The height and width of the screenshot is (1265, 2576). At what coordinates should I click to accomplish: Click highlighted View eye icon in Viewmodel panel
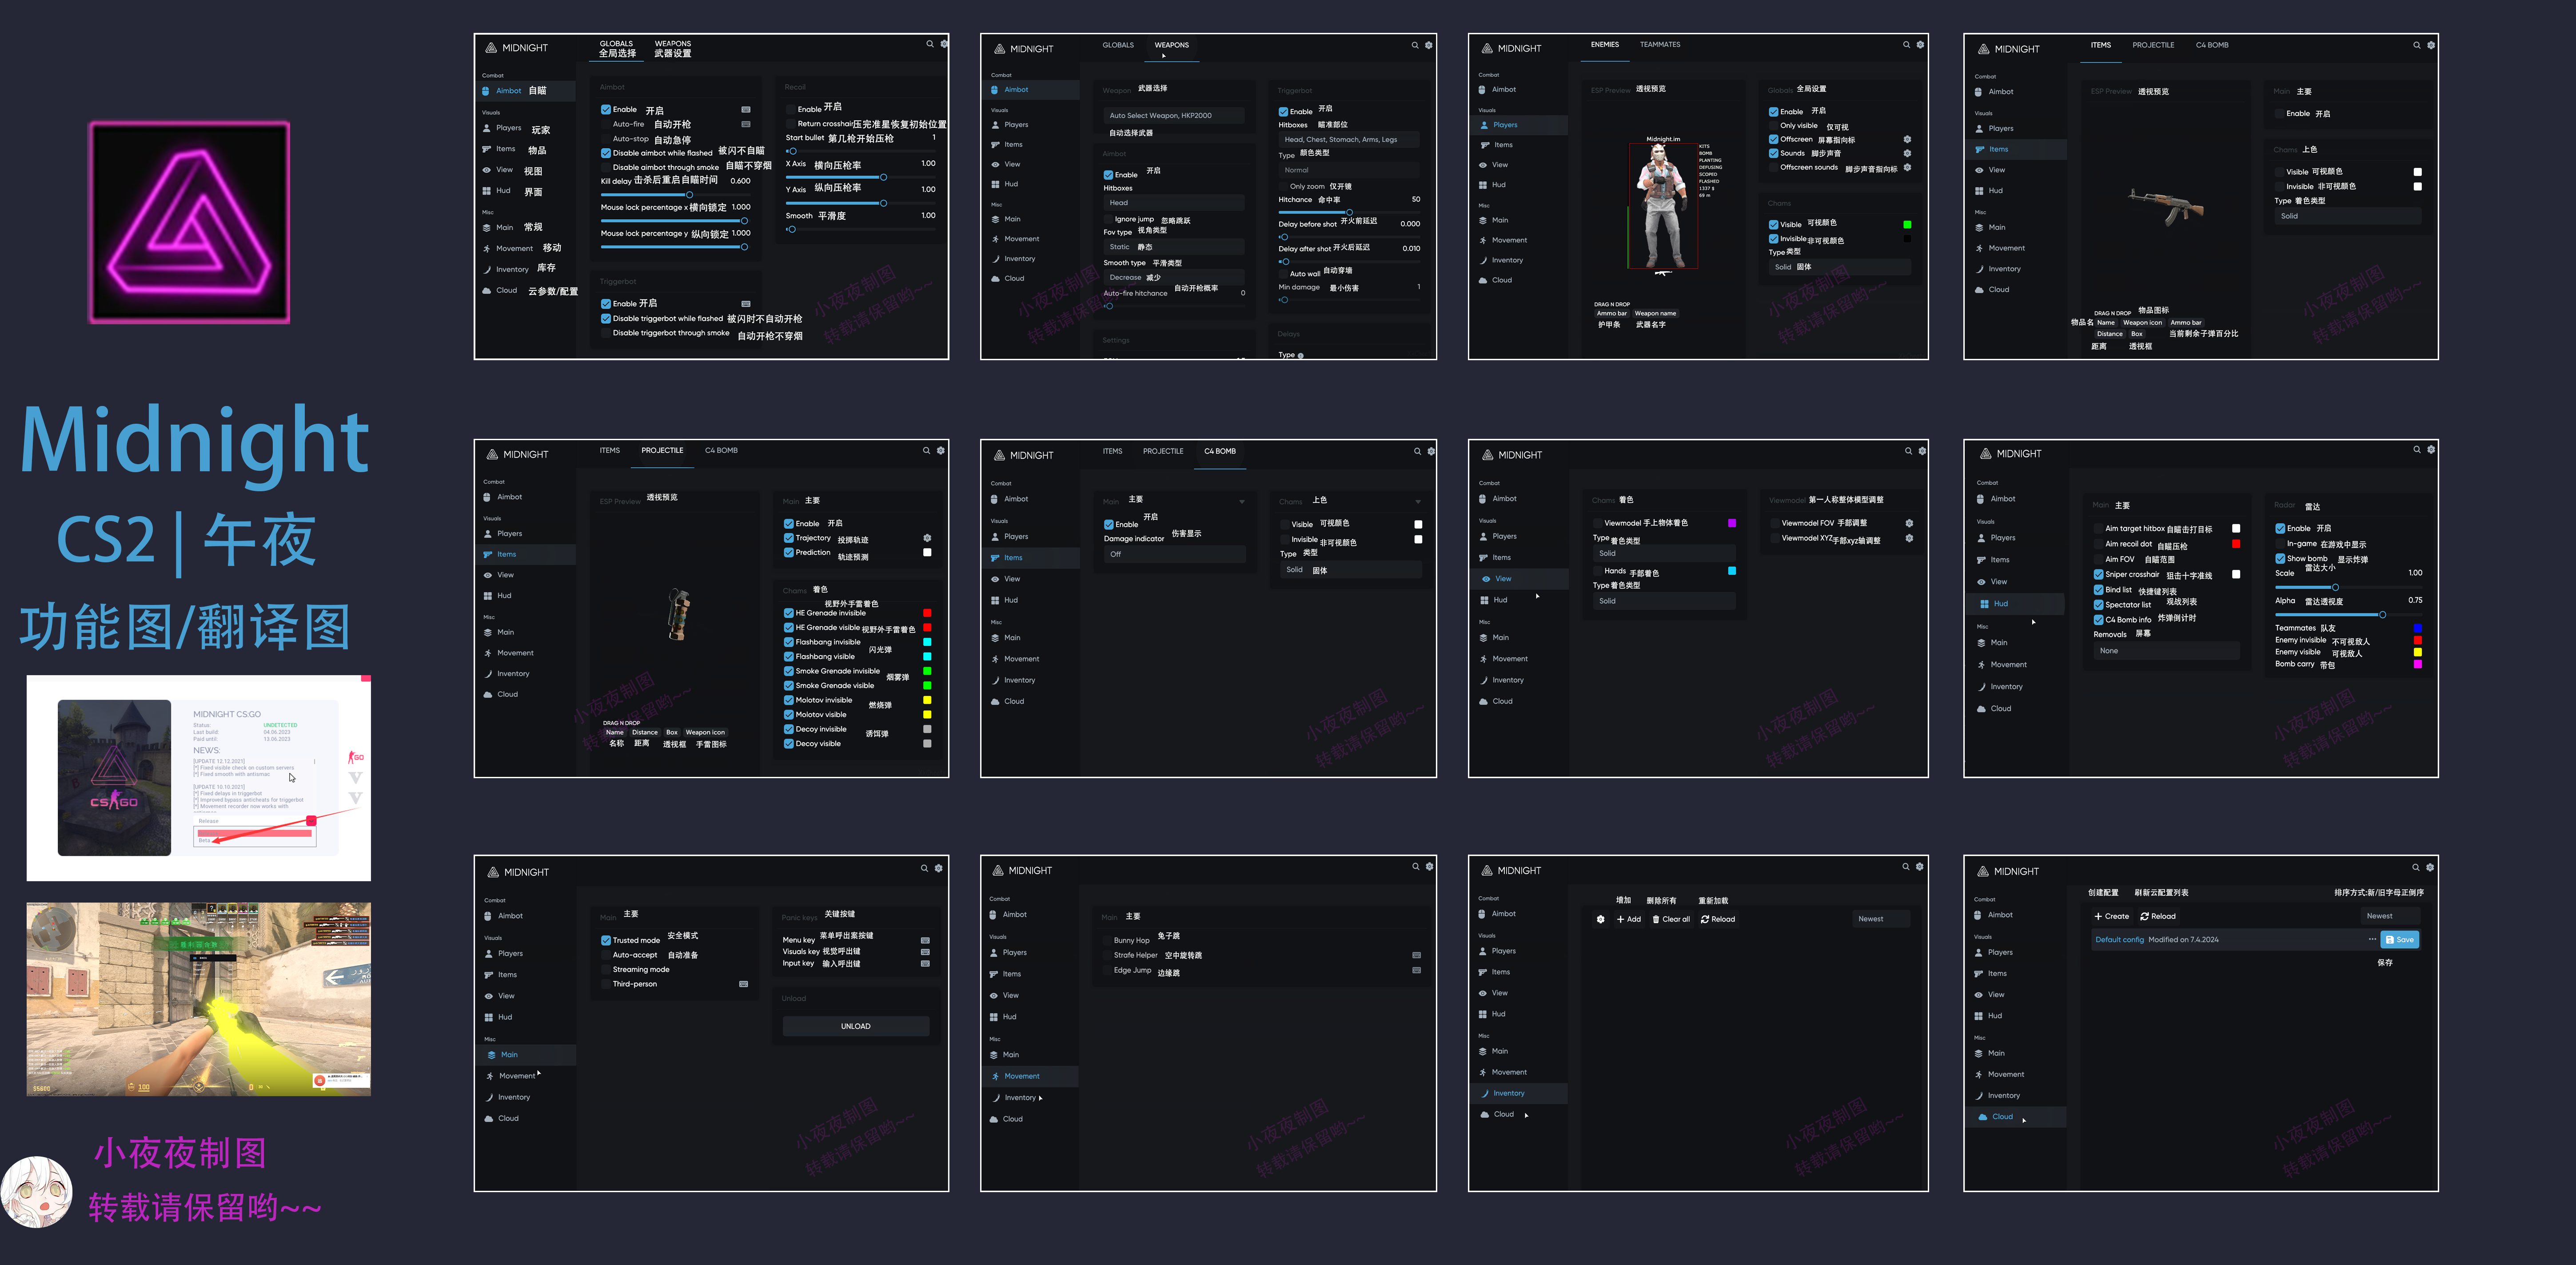tap(1486, 579)
